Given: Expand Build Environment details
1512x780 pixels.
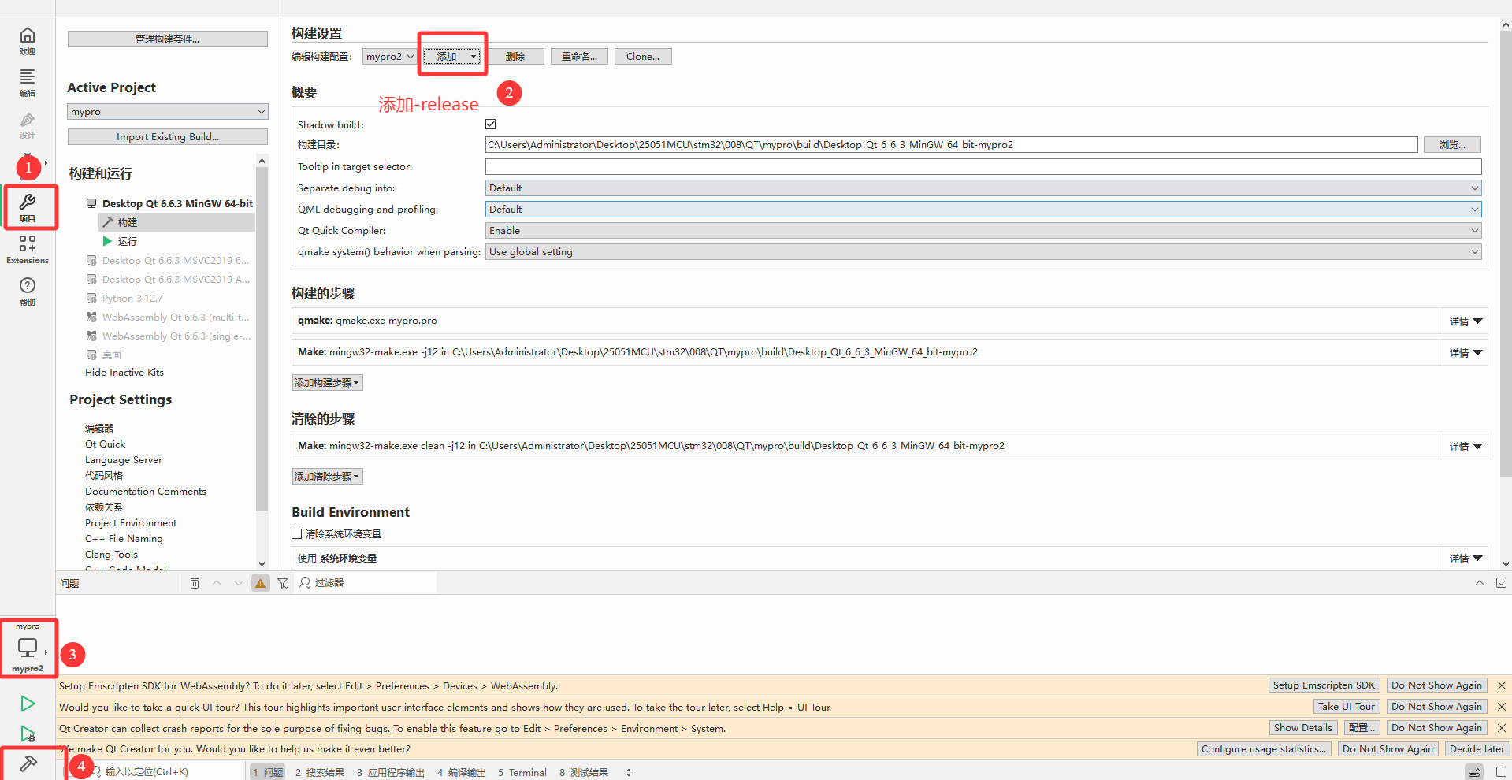Looking at the screenshot, I should [x=1466, y=559].
